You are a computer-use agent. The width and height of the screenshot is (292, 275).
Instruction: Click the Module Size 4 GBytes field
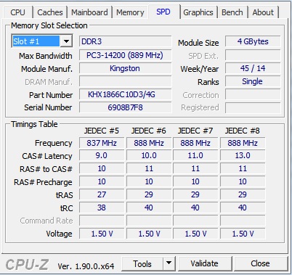pos(253,41)
